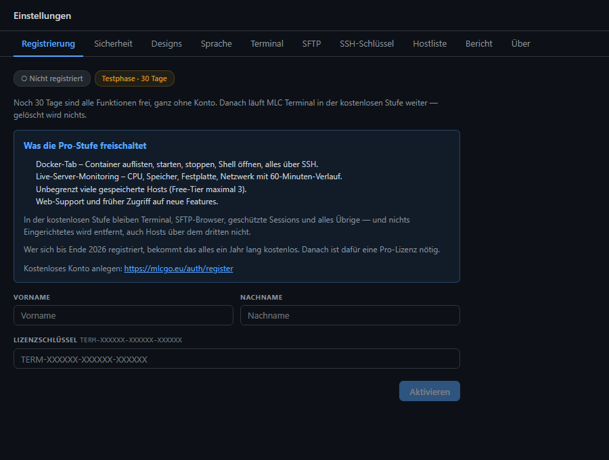Image resolution: width=609 pixels, height=460 pixels.
Task: Switch to the Sicherheit tab
Action: pos(113,44)
